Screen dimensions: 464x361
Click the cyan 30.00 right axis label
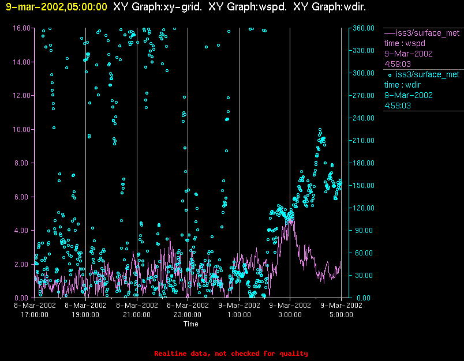pyautogui.click(x=364, y=275)
